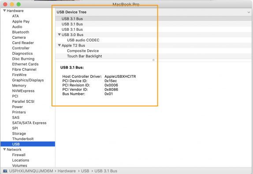Collapse the Apple T2 Bus disclosure triangle
Screen dimensions: 253x174
coord(59,45)
